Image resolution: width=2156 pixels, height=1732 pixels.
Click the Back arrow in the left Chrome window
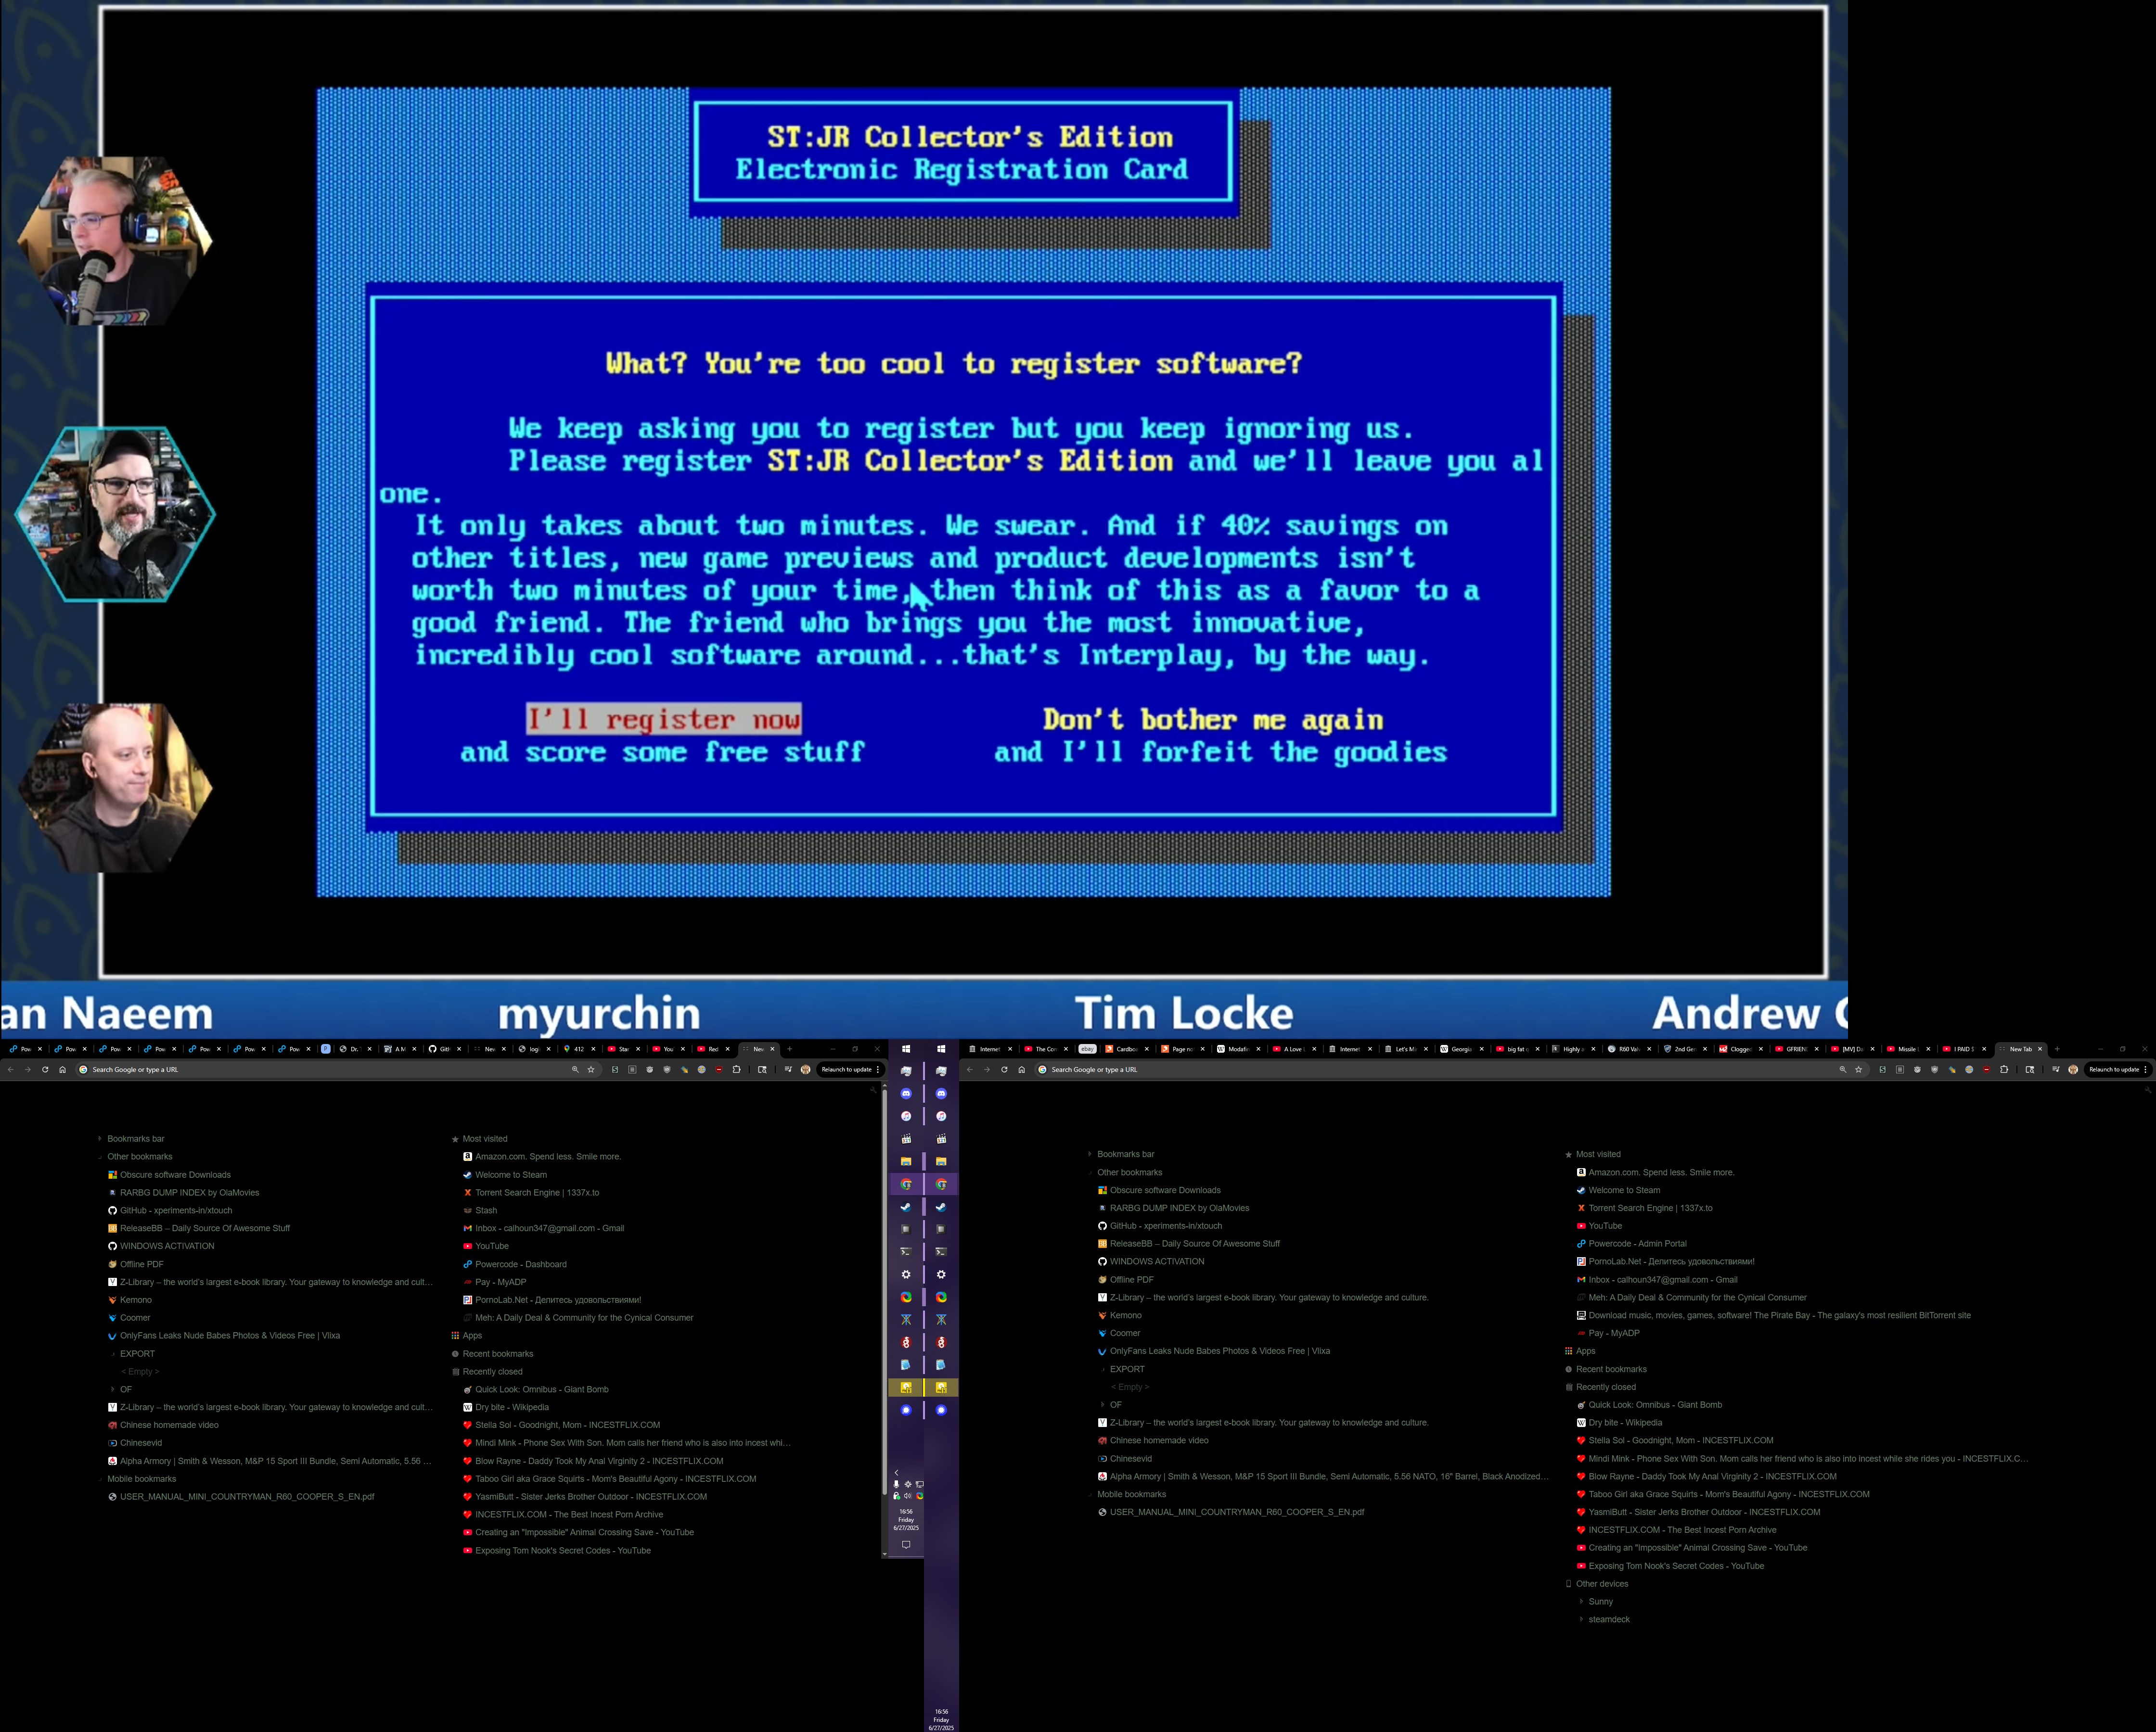[10, 1070]
